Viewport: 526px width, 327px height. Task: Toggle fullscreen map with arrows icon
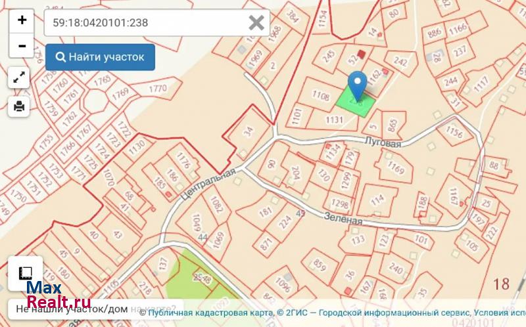19,77
